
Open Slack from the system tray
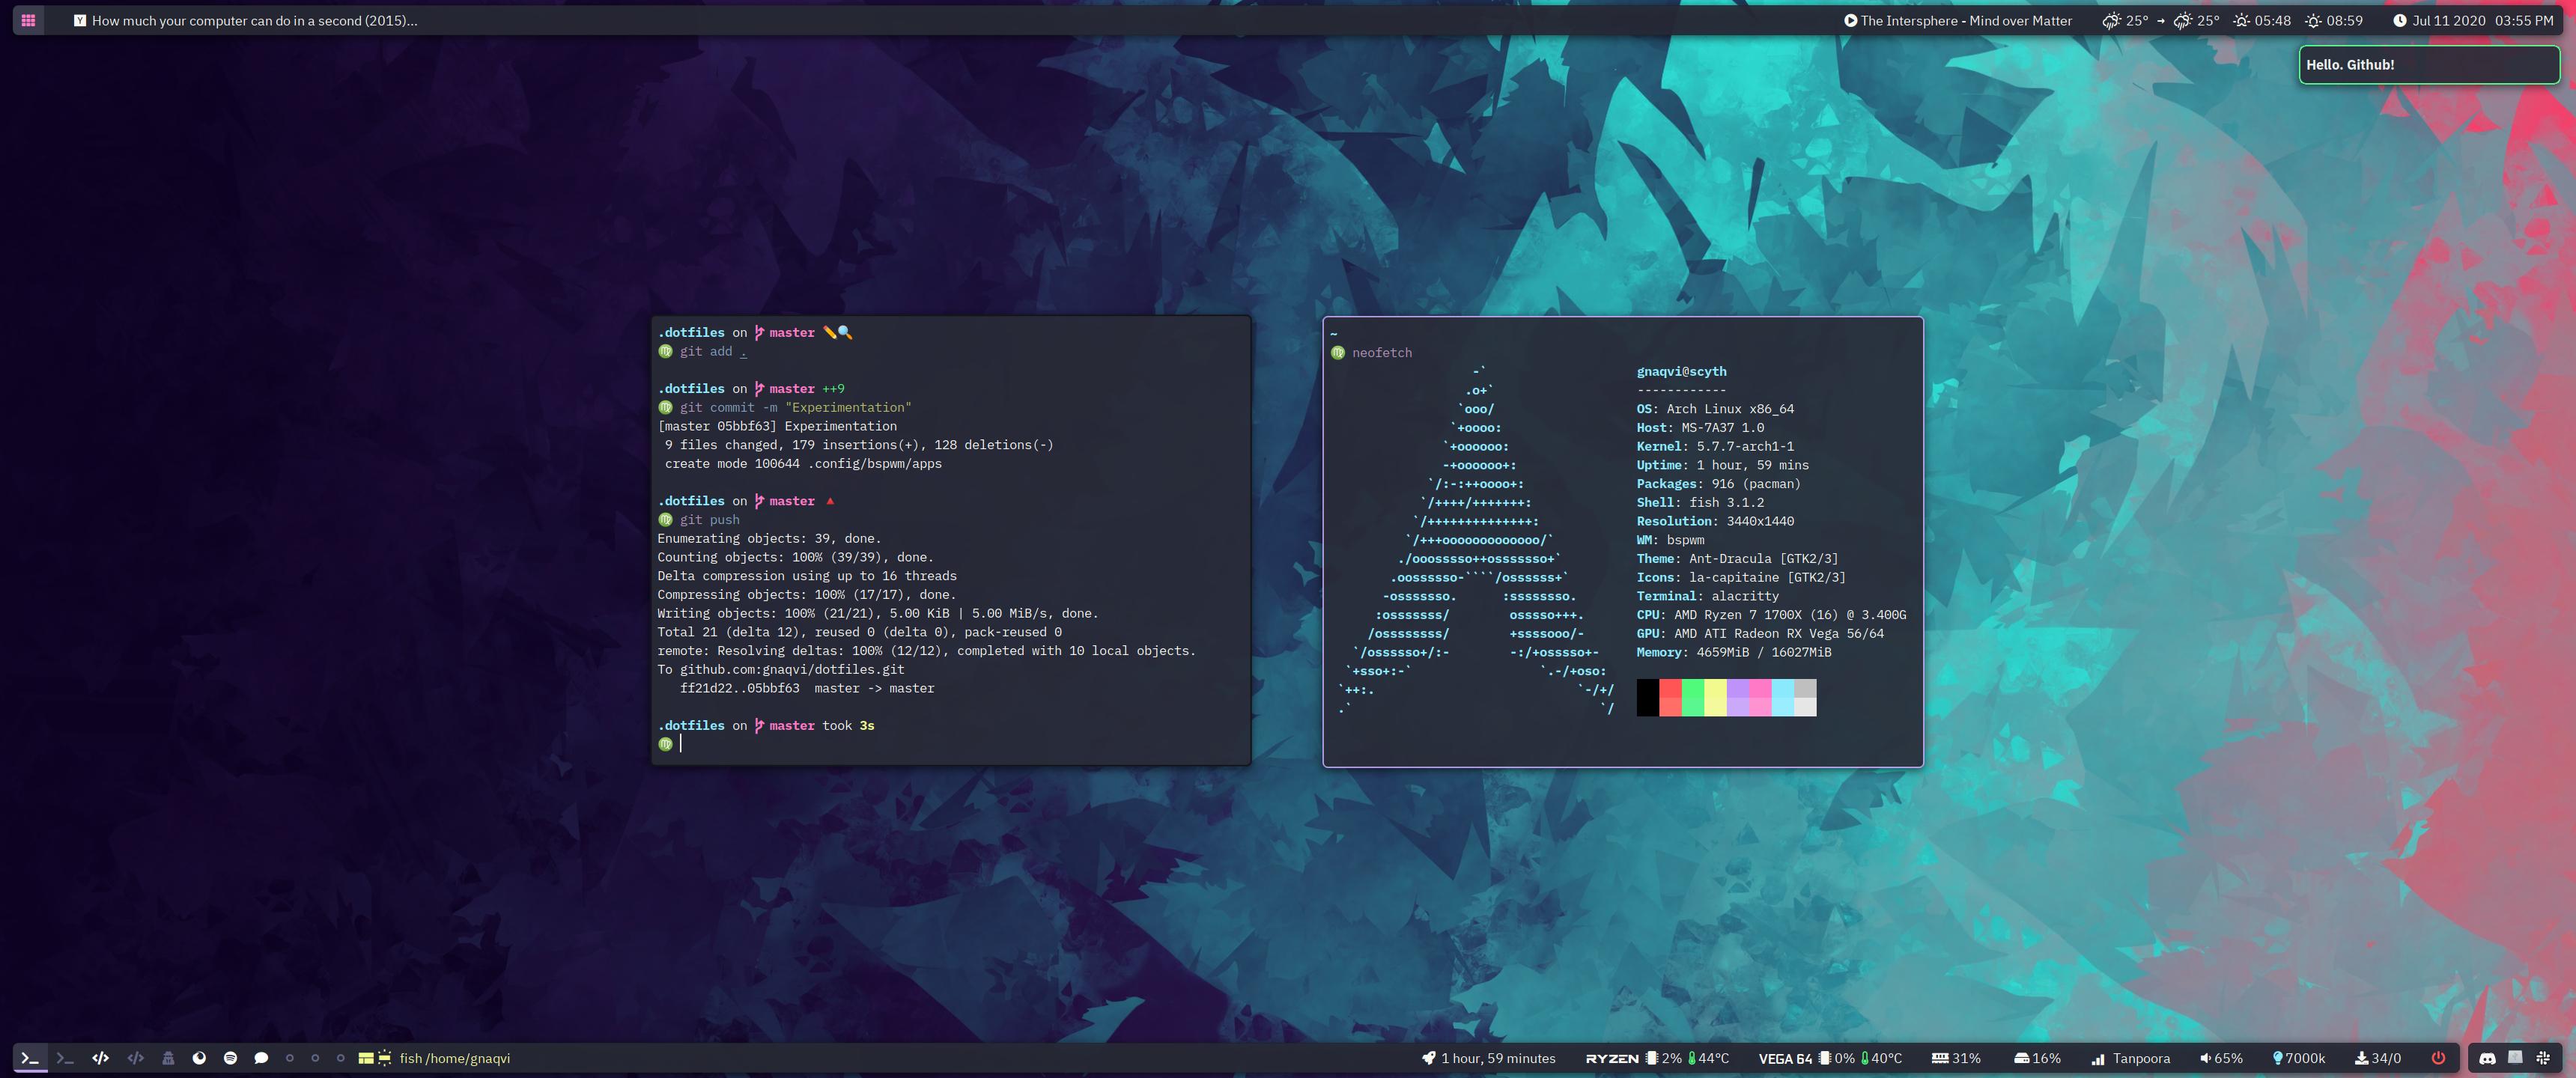pos(2543,1058)
